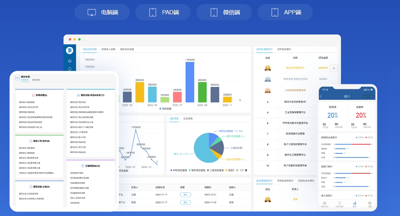Switch to the 任务类别 tab
Image resolution: width=400 pixels, height=216 pixels.
tap(188, 118)
